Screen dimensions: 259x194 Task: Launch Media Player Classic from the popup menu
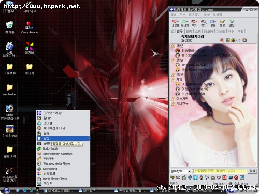coord(63,179)
